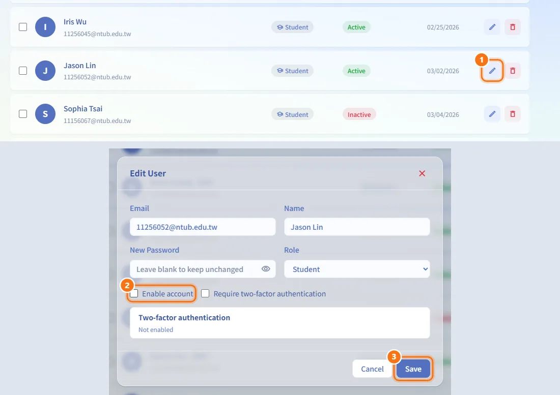Viewport: 560px width, 395px height.
Task: Click the date 02/25/2026
Action: click(443, 27)
